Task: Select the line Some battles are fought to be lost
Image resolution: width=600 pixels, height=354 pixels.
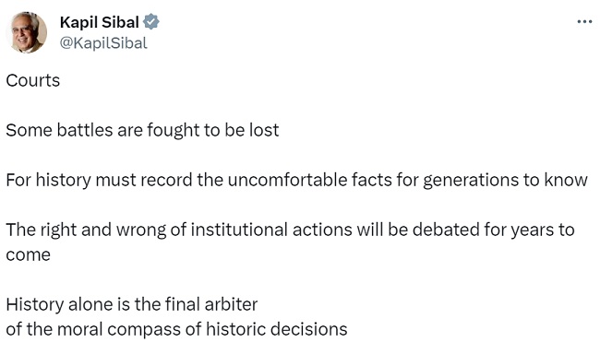Action: (142, 130)
